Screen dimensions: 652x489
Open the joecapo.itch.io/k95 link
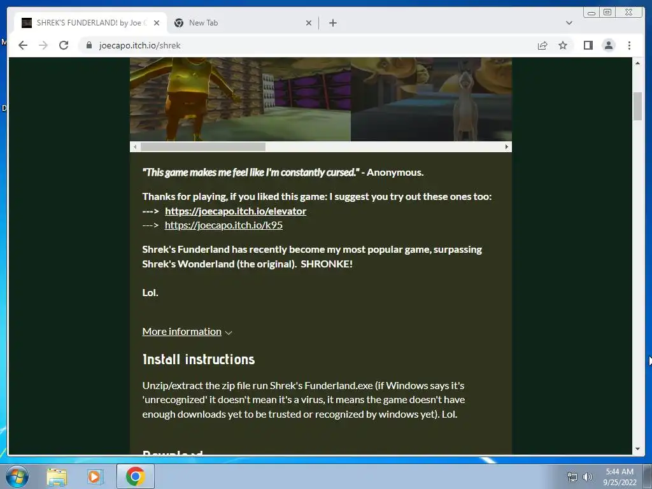point(223,225)
